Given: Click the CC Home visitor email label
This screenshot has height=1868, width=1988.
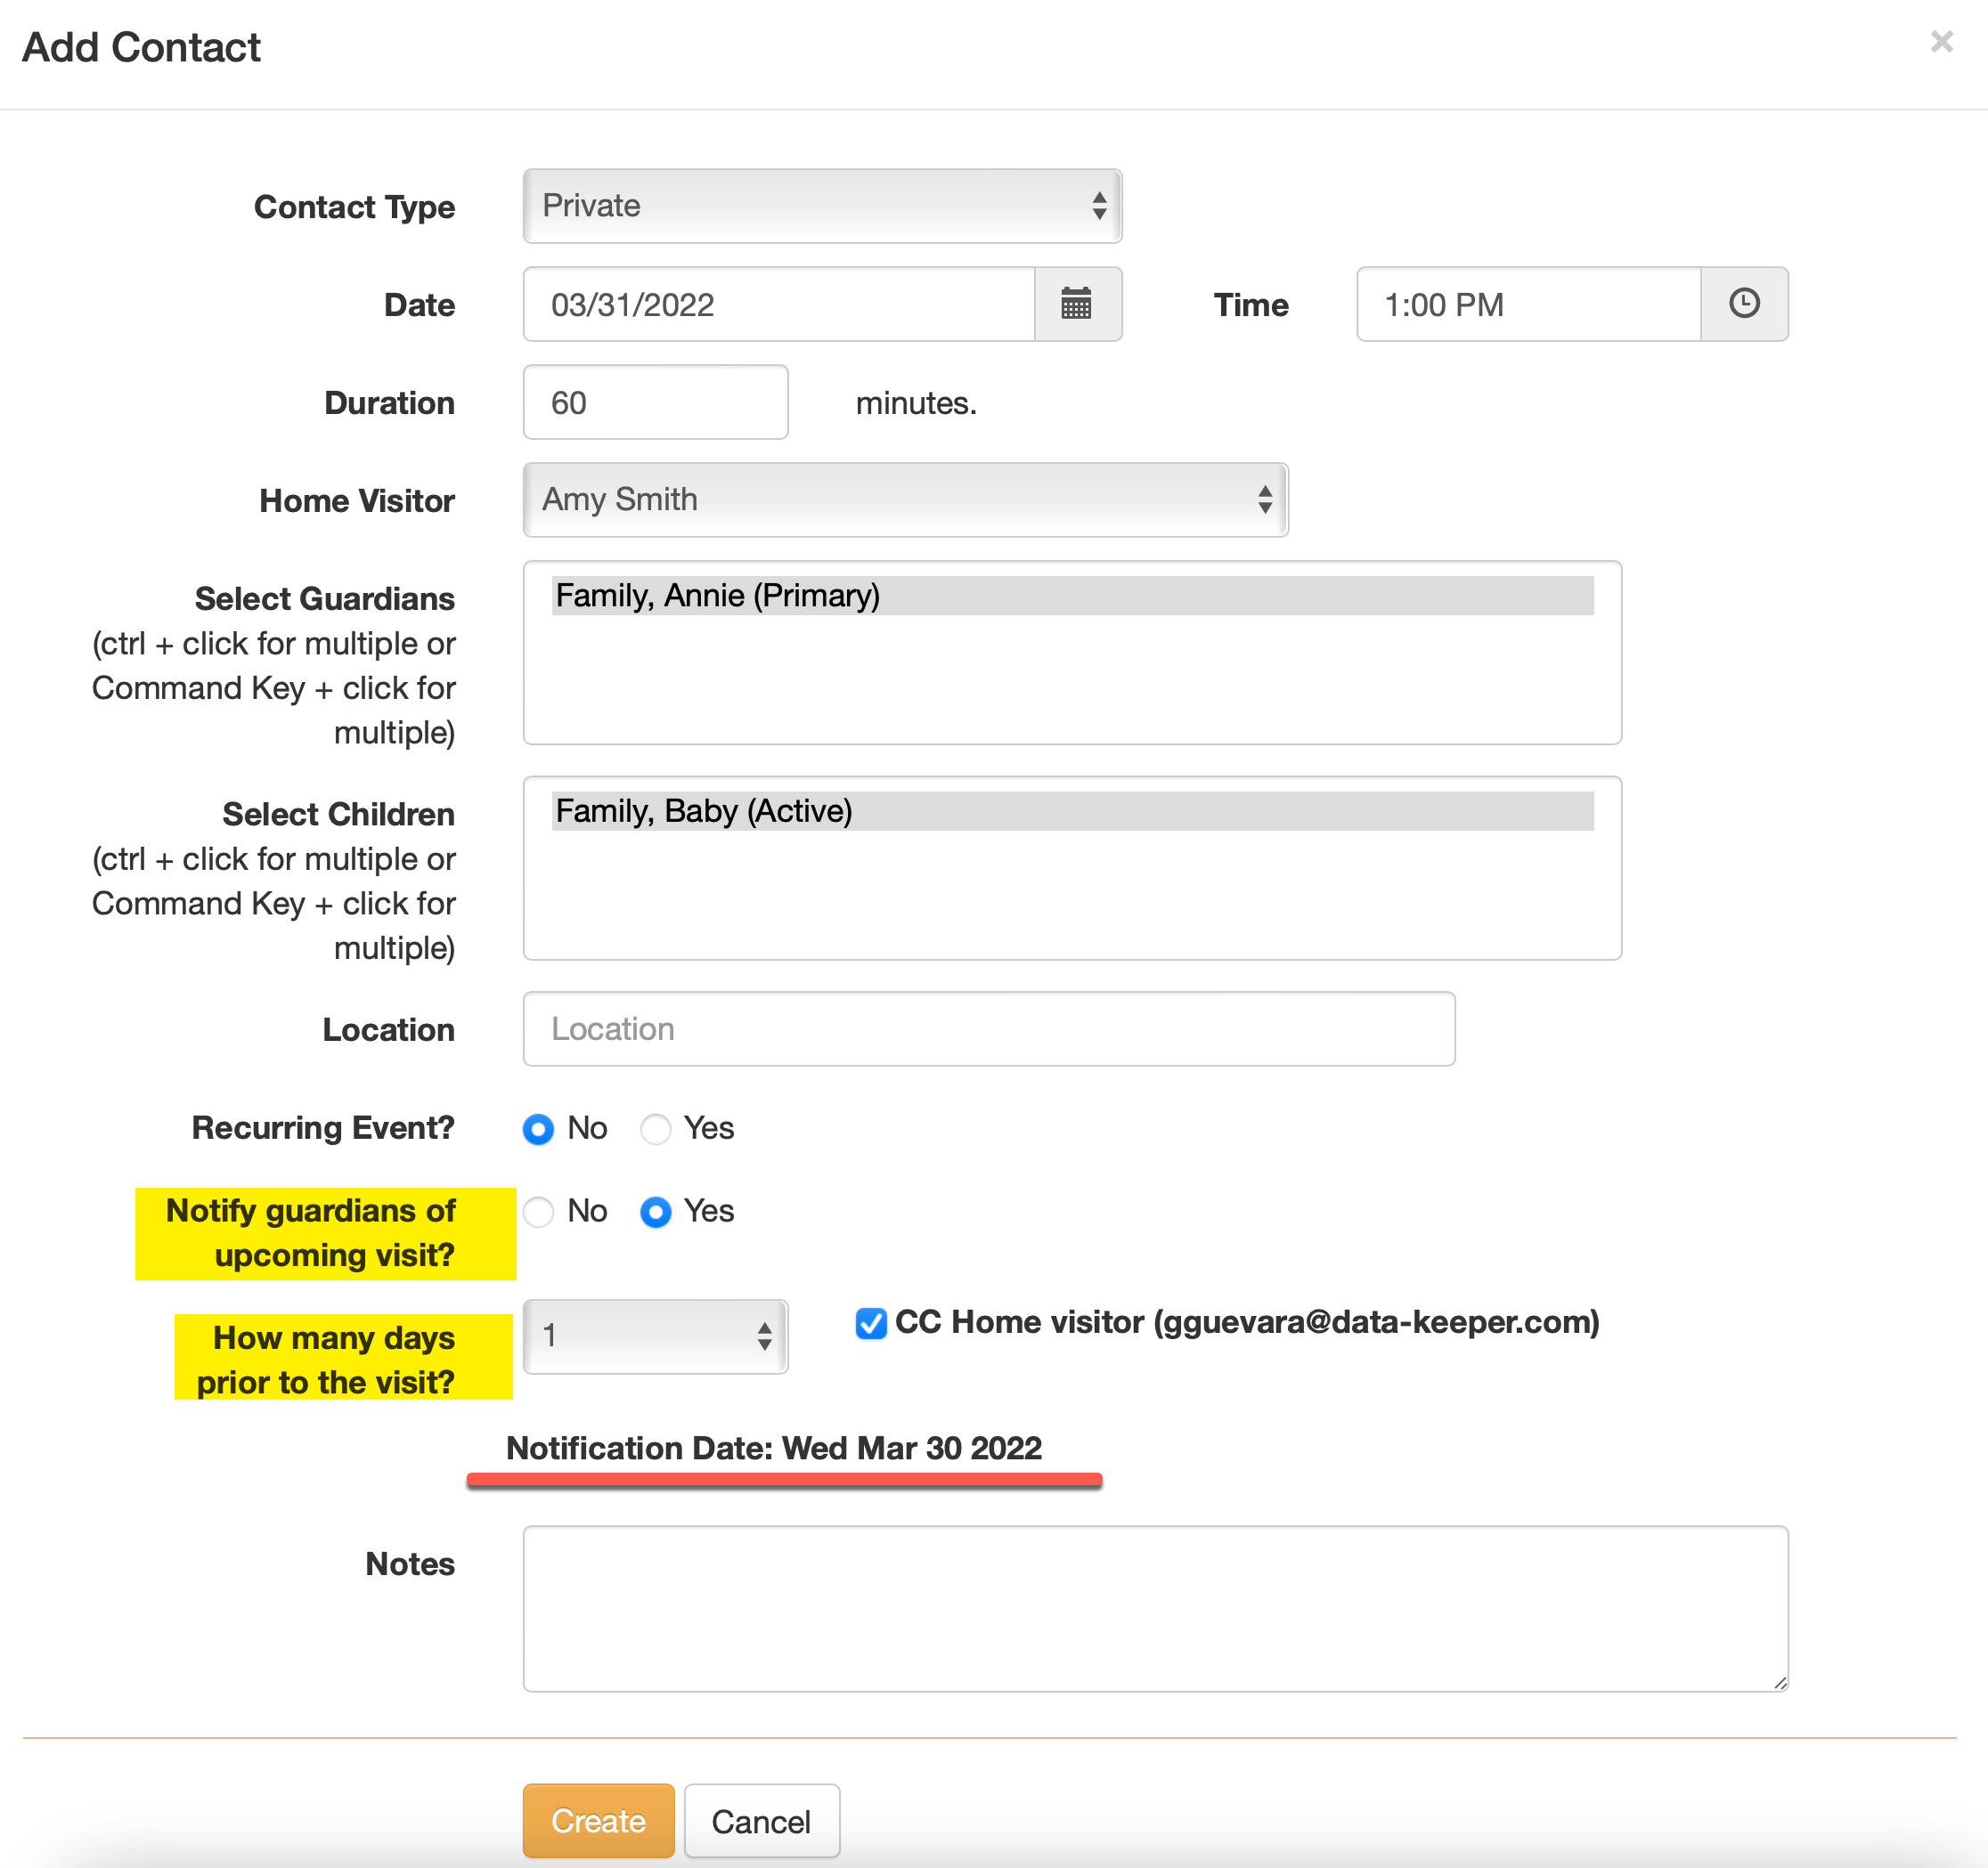Looking at the screenshot, I should [1247, 1322].
